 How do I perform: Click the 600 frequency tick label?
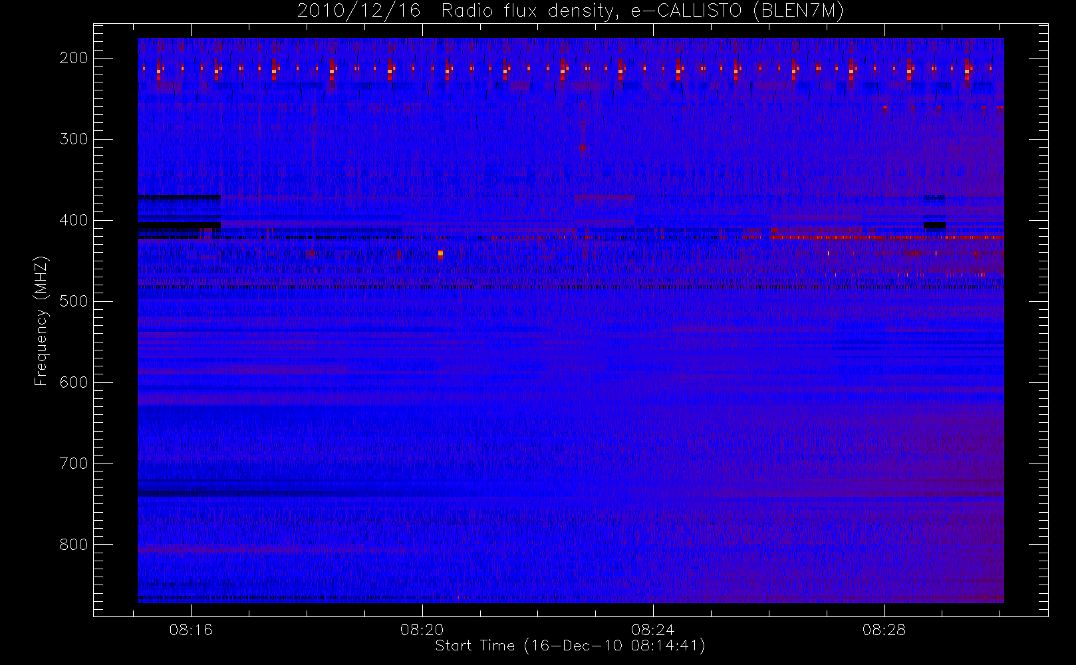(74, 382)
